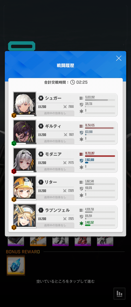Click モダニア's red damage bar 19,733,287
This screenshot has height=307, width=131.
(x=100, y=156)
